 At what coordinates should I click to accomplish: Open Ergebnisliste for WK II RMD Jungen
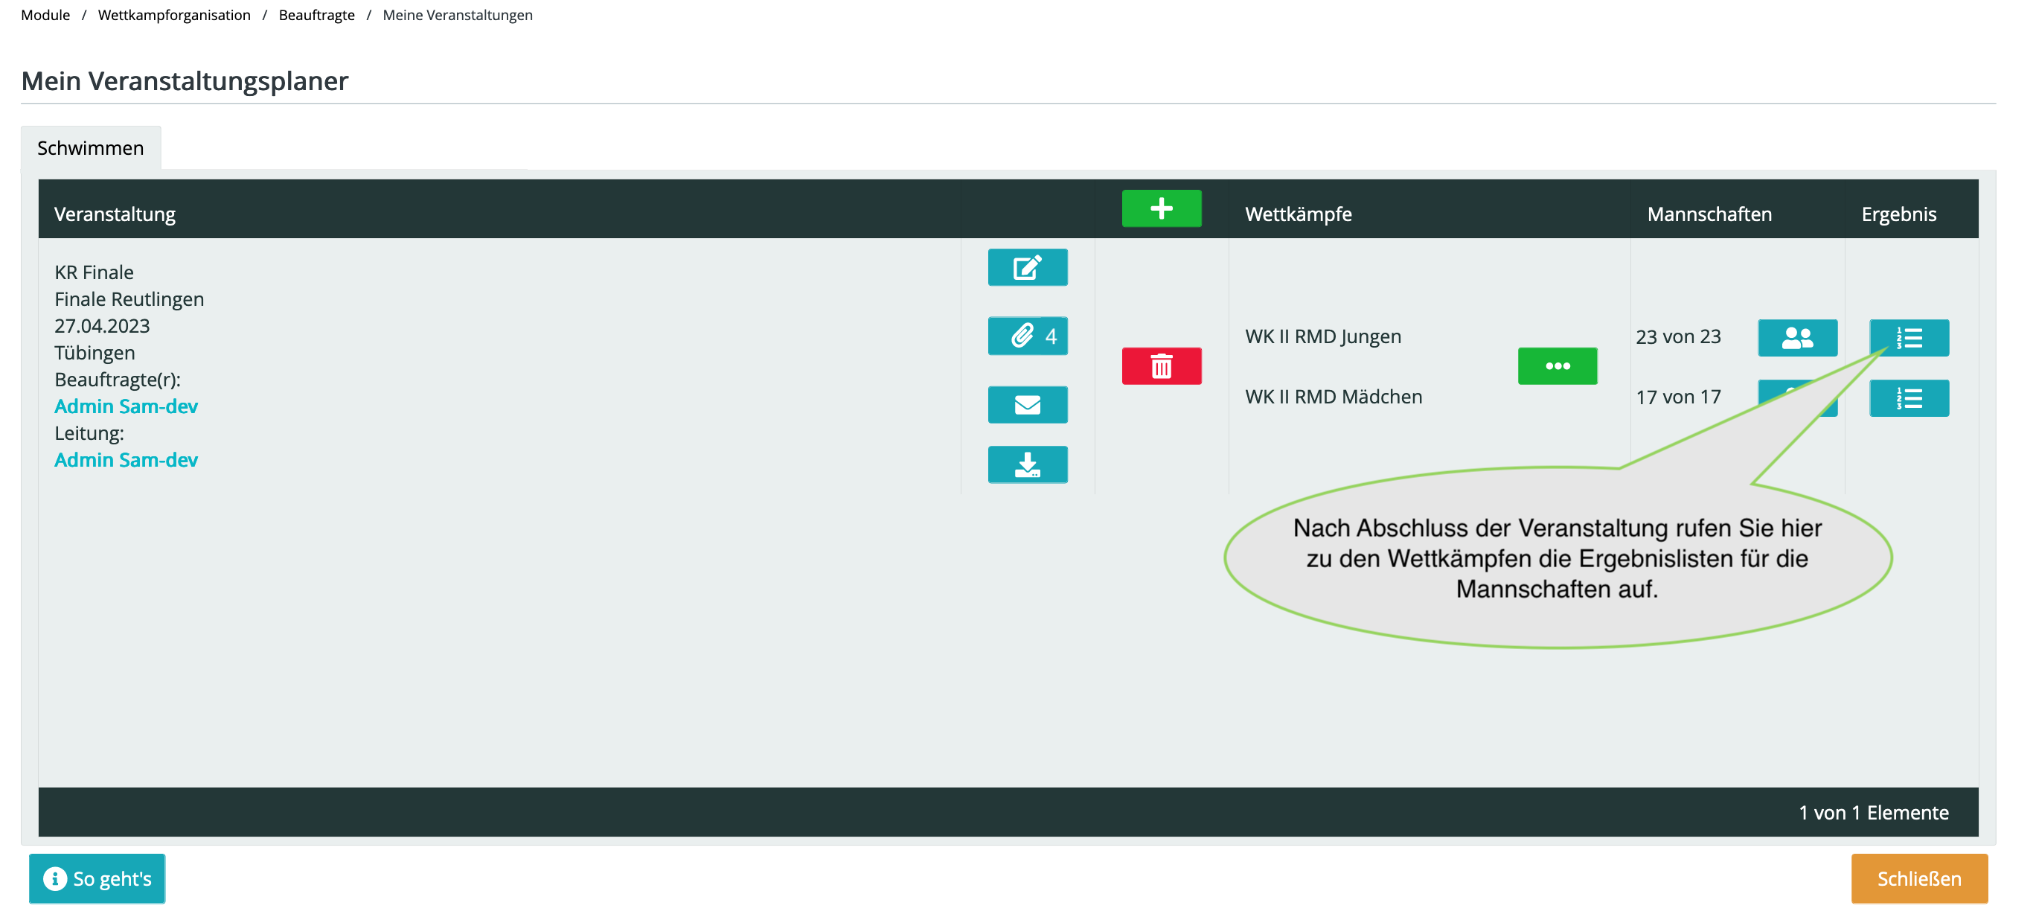click(1907, 336)
